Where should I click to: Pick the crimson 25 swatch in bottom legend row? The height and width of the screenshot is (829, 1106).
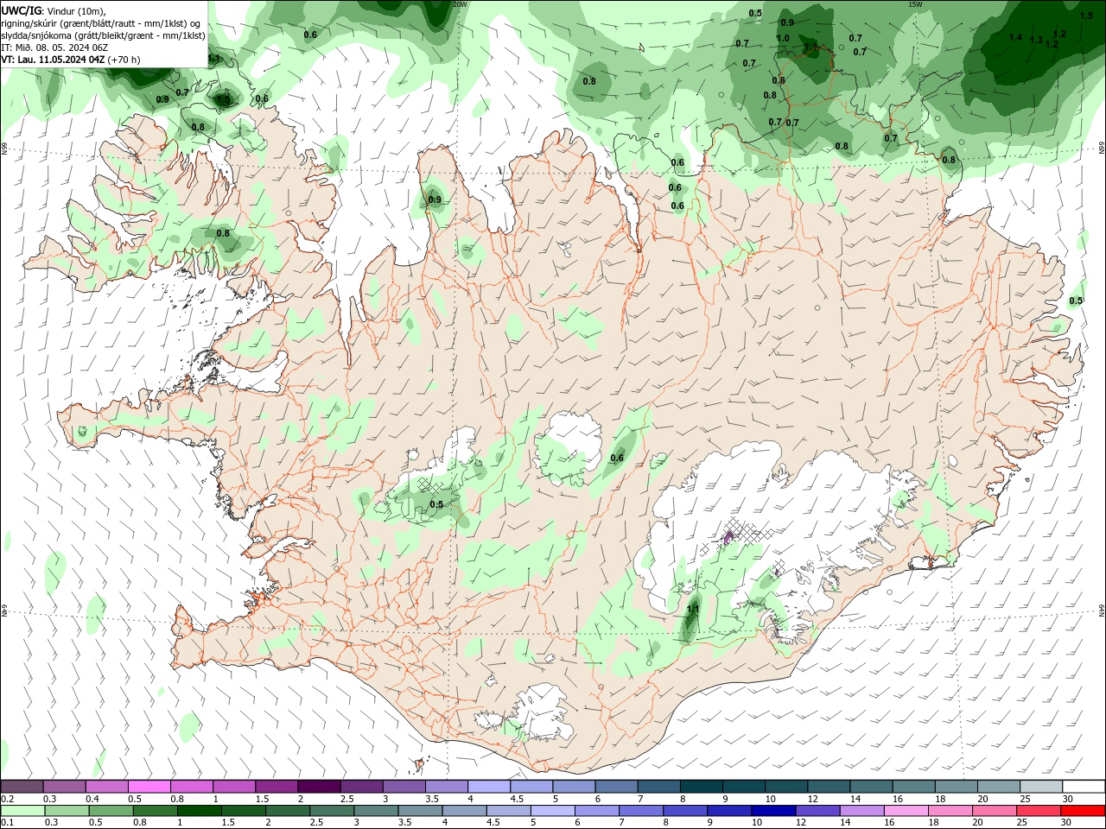1038,811
